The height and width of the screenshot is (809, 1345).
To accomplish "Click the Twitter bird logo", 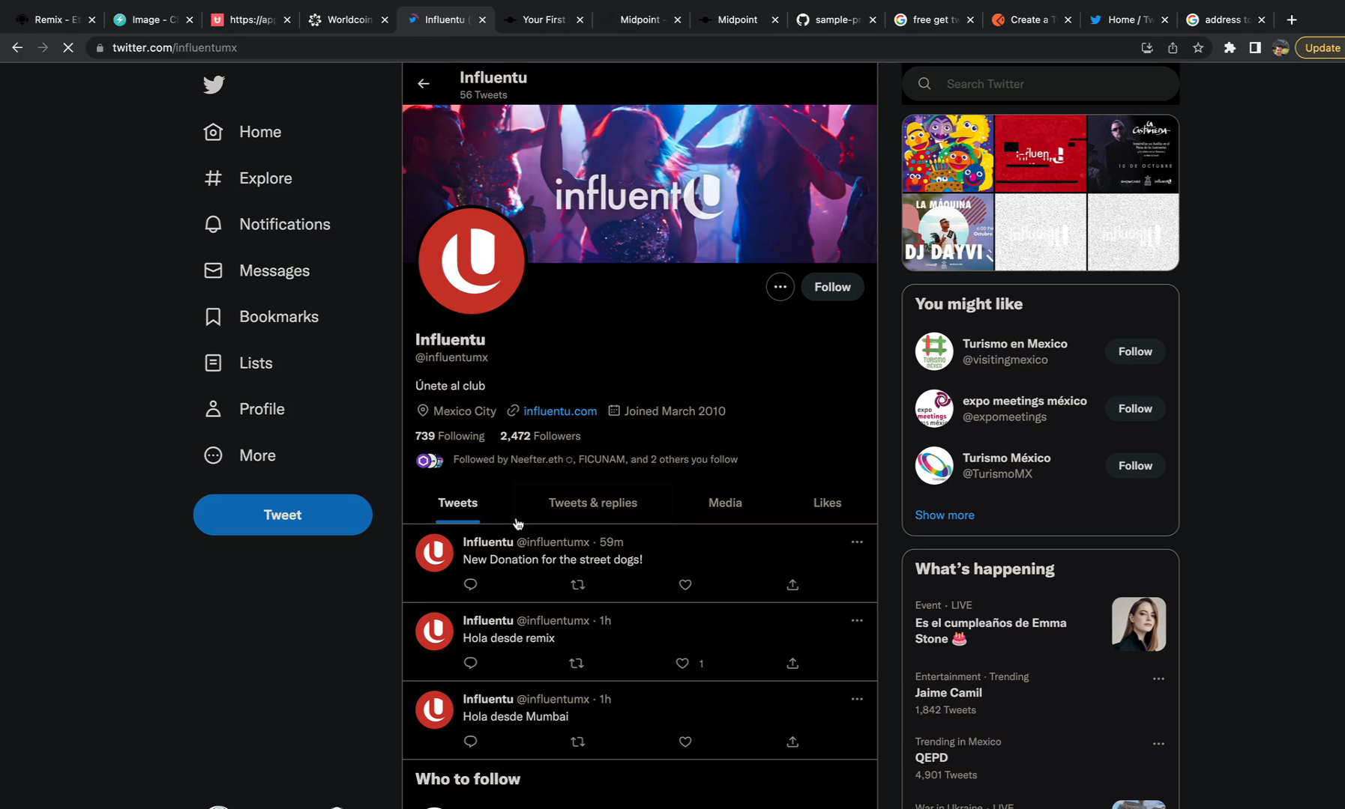I will [x=214, y=85].
